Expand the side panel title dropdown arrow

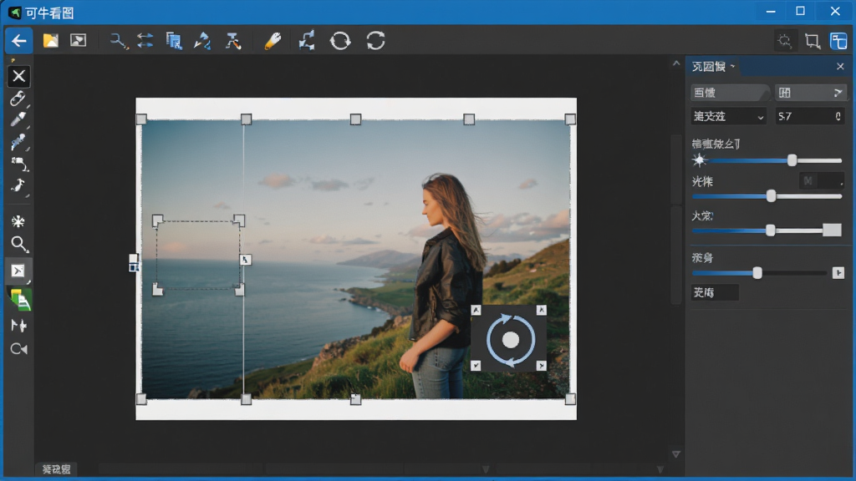pyautogui.click(x=732, y=67)
